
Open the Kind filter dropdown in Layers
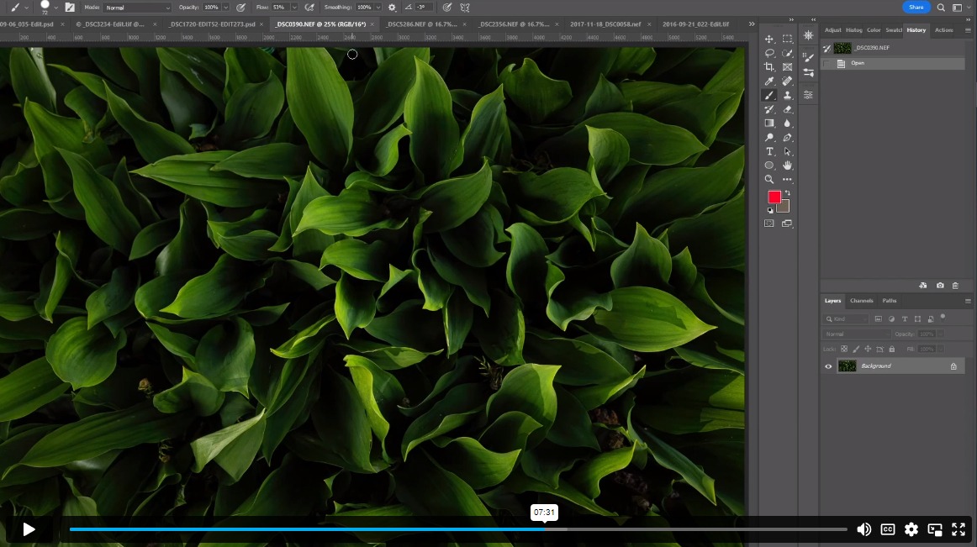coord(846,318)
